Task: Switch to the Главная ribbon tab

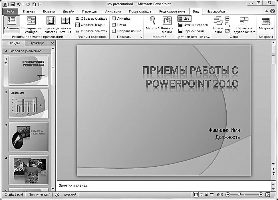Action: tap(29, 11)
